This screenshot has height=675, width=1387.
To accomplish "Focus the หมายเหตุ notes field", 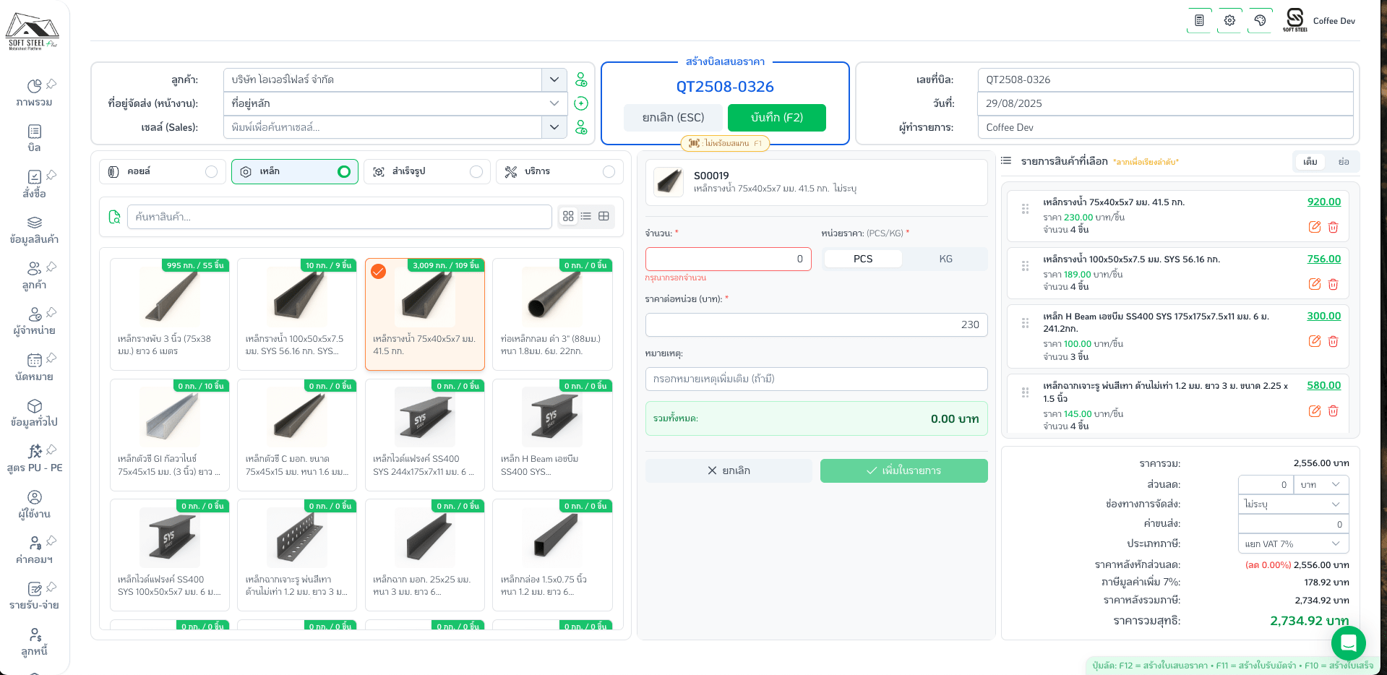I will click(x=816, y=379).
